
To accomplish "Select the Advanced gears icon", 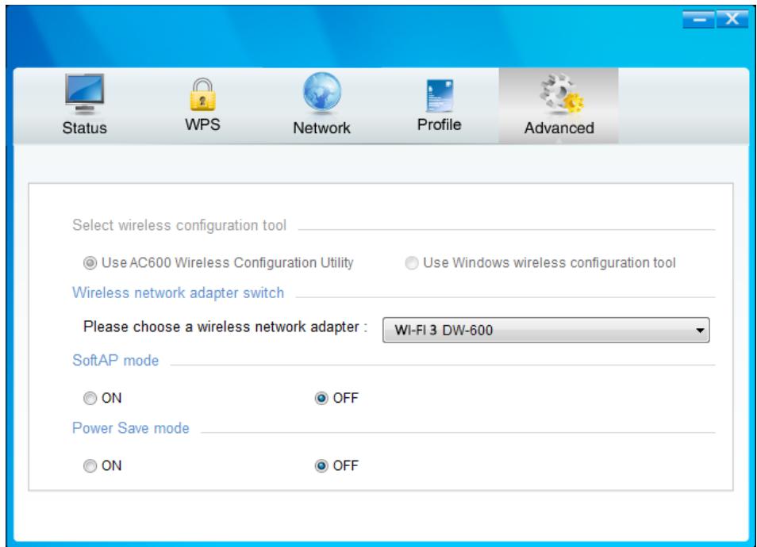I will click(562, 93).
